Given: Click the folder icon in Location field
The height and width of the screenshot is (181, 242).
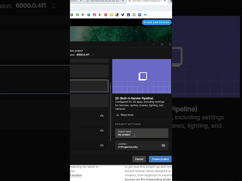Looking at the screenshot, I should point(163,145).
